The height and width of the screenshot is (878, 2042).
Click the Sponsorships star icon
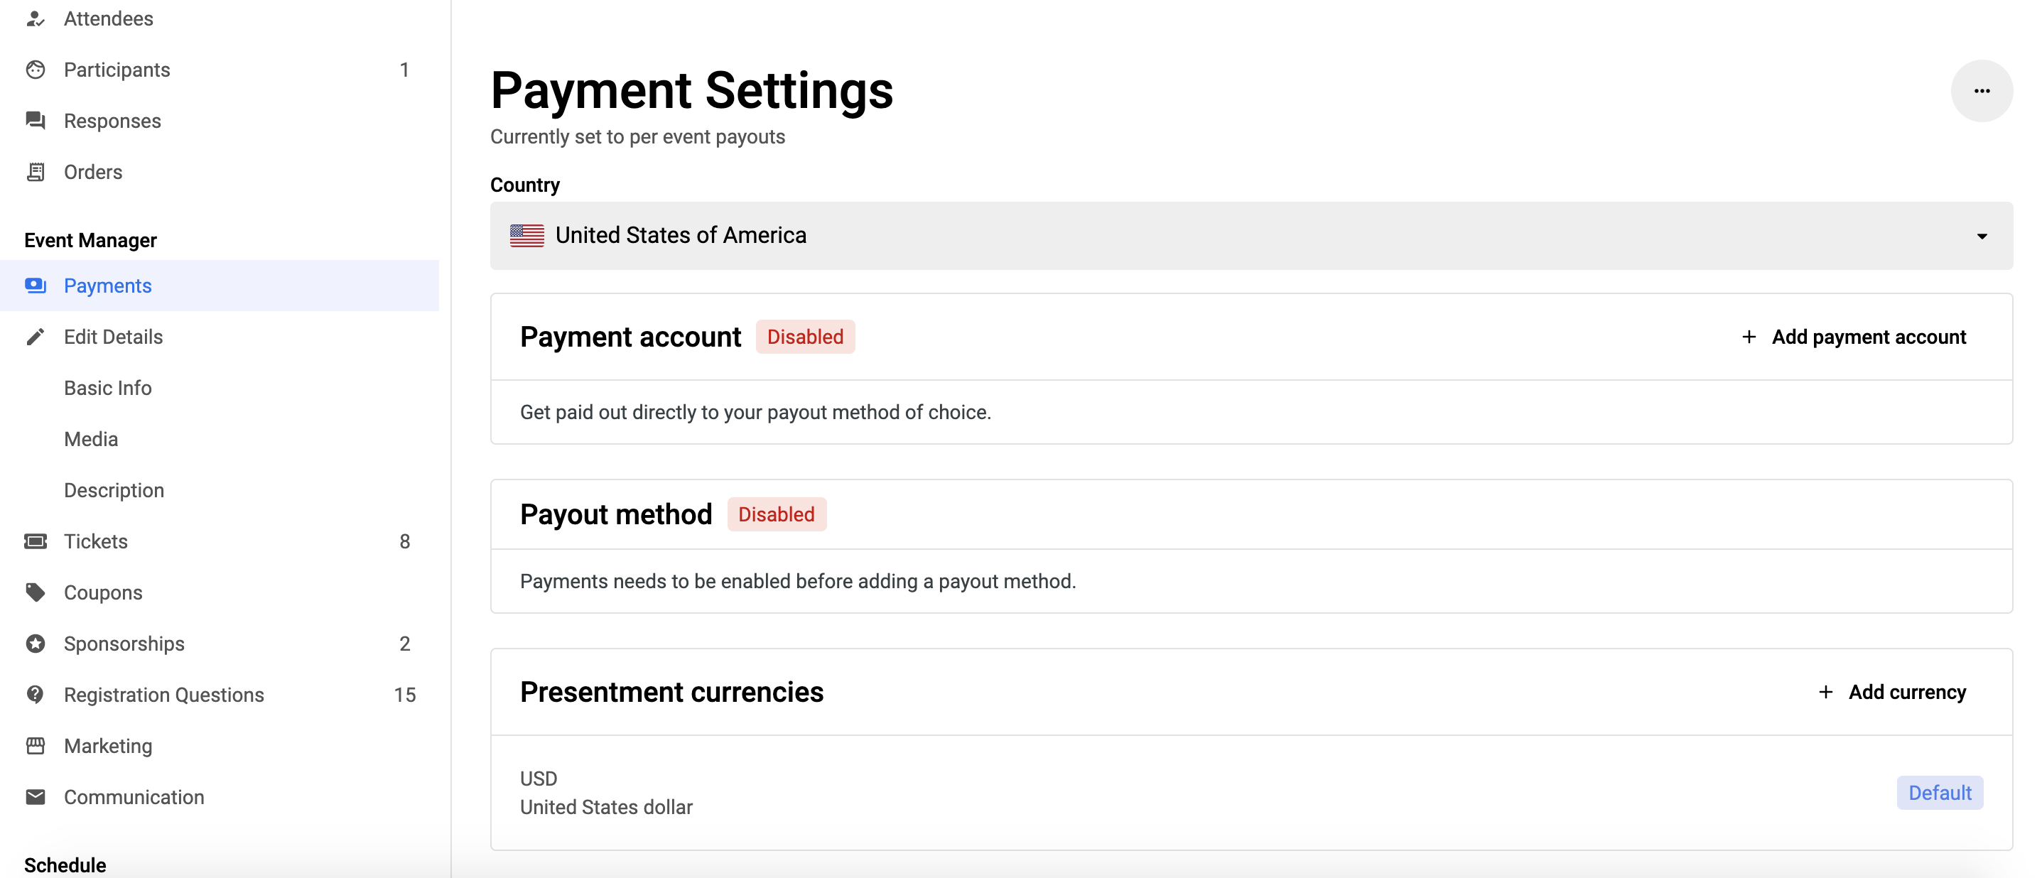[36, 644]
